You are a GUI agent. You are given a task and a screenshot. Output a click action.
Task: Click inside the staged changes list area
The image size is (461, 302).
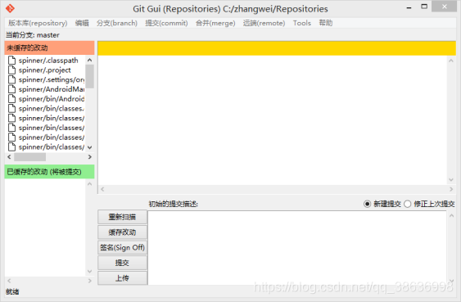45,228
